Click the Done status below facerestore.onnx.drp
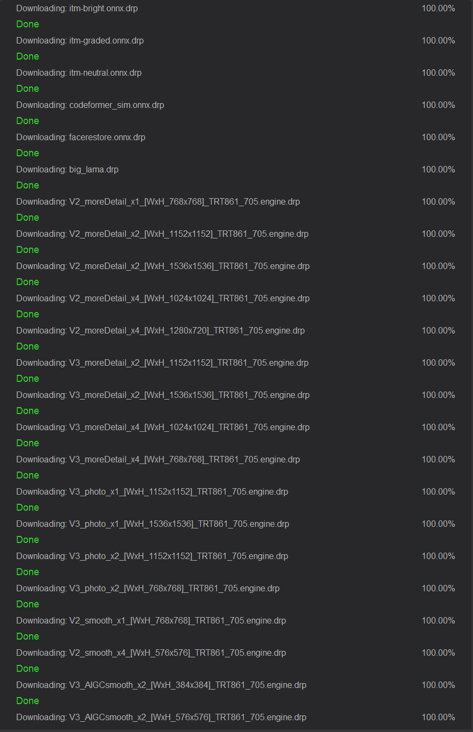This screenshot has width=473, height=732. click(x=27, y=153)
